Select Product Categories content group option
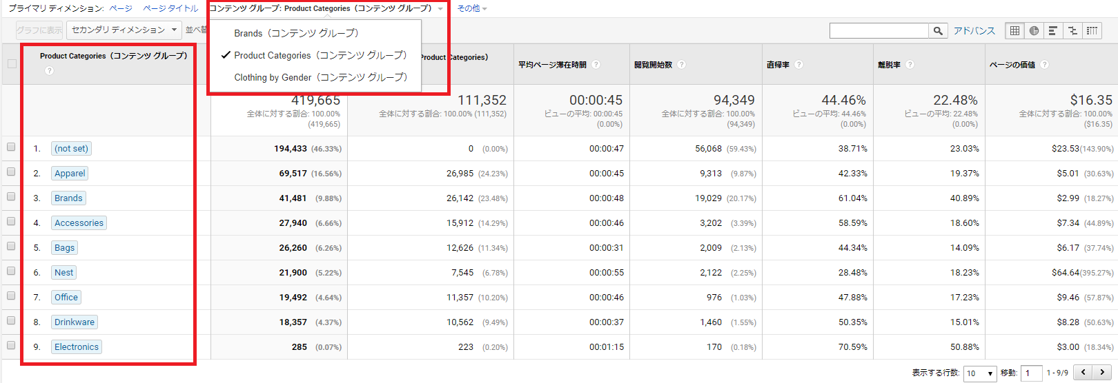The image size is (1118, 383). 314,55
